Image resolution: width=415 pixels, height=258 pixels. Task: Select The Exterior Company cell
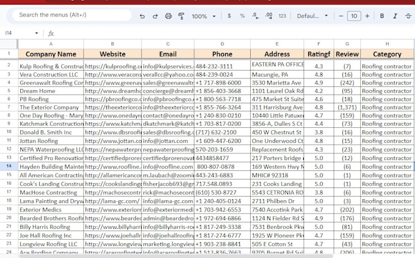coord(51,107)
